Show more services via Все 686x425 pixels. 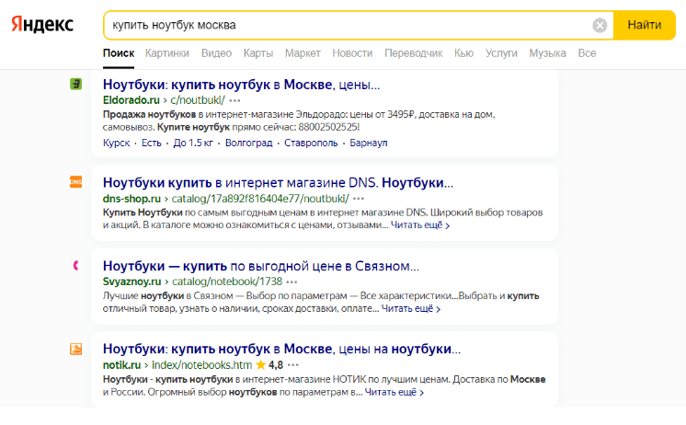(x=587, y=53)
